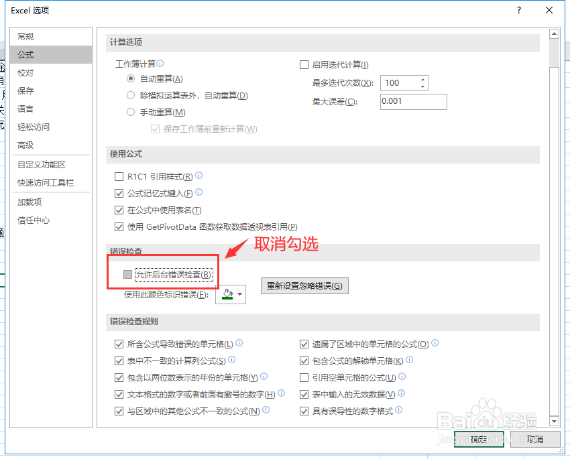Toggle 与区域中的其他公式不一致的公式 checkbox
570x459 pixels.
[119, 411]
